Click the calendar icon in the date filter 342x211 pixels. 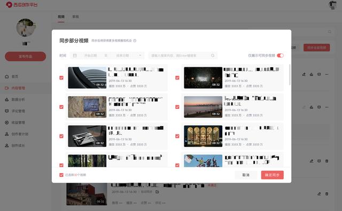tap(75, 56)
